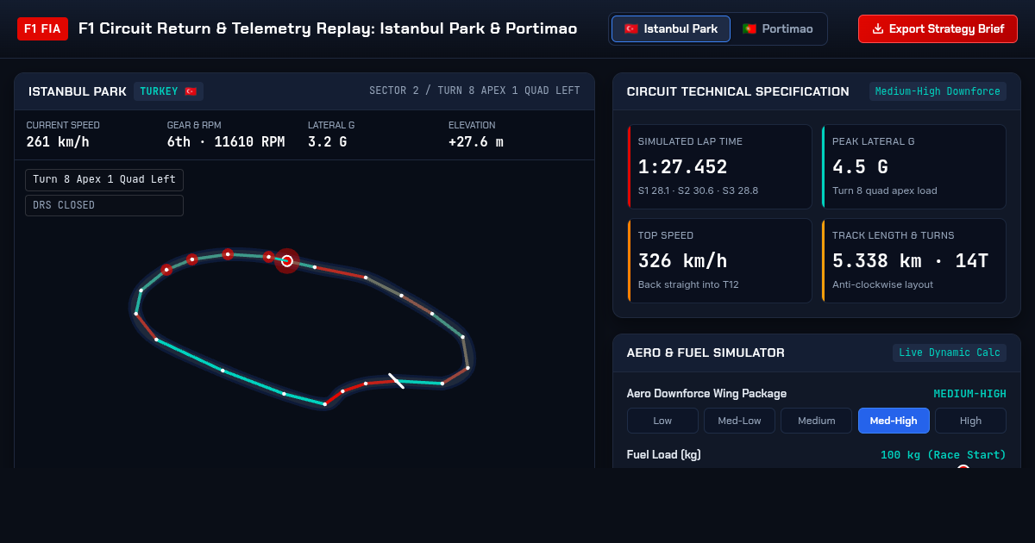Click the Live Dynamic Calc badge
Image resolution: width=1035 pixels, height=543 pixels.
tap(950, 353)
